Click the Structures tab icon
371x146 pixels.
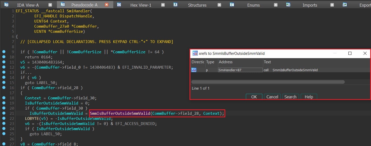tap(176, 5)
